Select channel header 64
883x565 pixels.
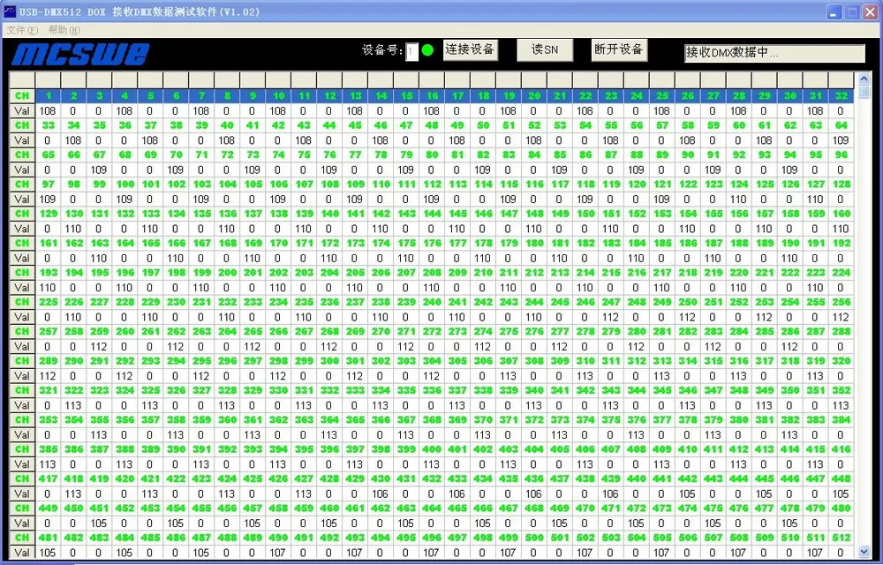click(841, 125)
